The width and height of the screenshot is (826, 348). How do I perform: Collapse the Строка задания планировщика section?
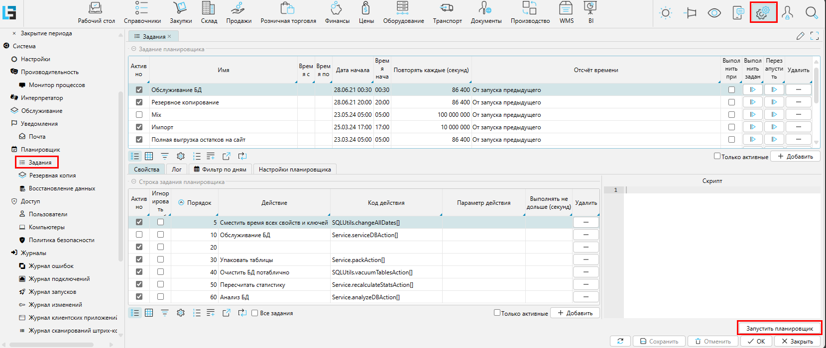point(133,182)
